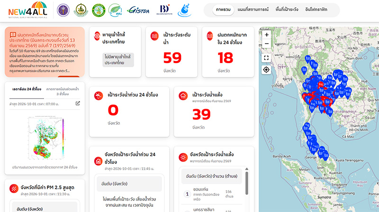The image size is (379, 212).
Task: Click the Viet Nam label on map
Action: click(x=368, y=89)
